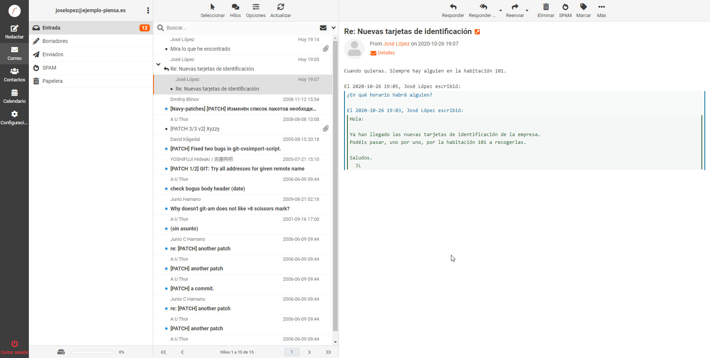Open the 'Why doesn't git-am' message
Screen dimensions: 710x358
[x=243, y=204]
